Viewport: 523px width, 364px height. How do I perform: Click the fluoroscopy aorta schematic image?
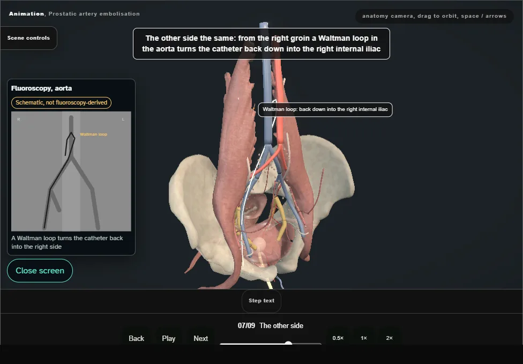(71, 171)
